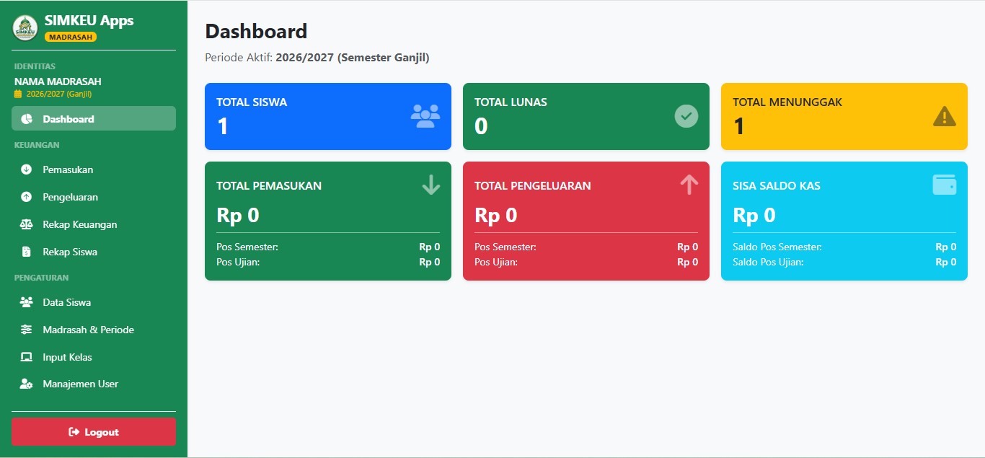Click the wallet icon on Sisa Saldo Kas
985x458 pixels.
[945, 185]
